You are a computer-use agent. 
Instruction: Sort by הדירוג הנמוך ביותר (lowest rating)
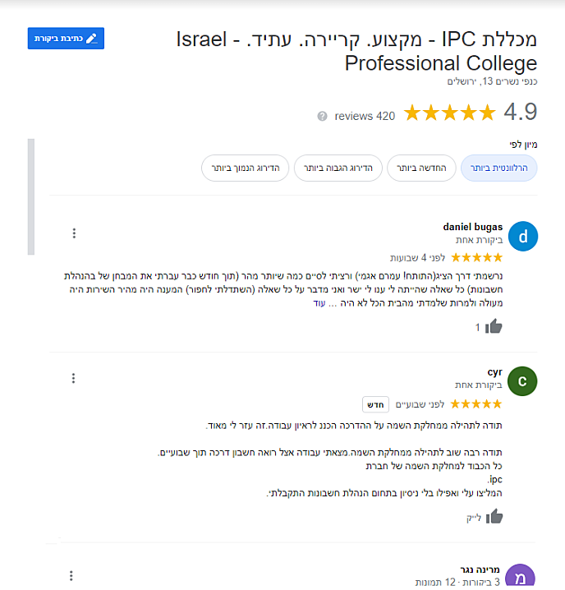pos(245,168)
